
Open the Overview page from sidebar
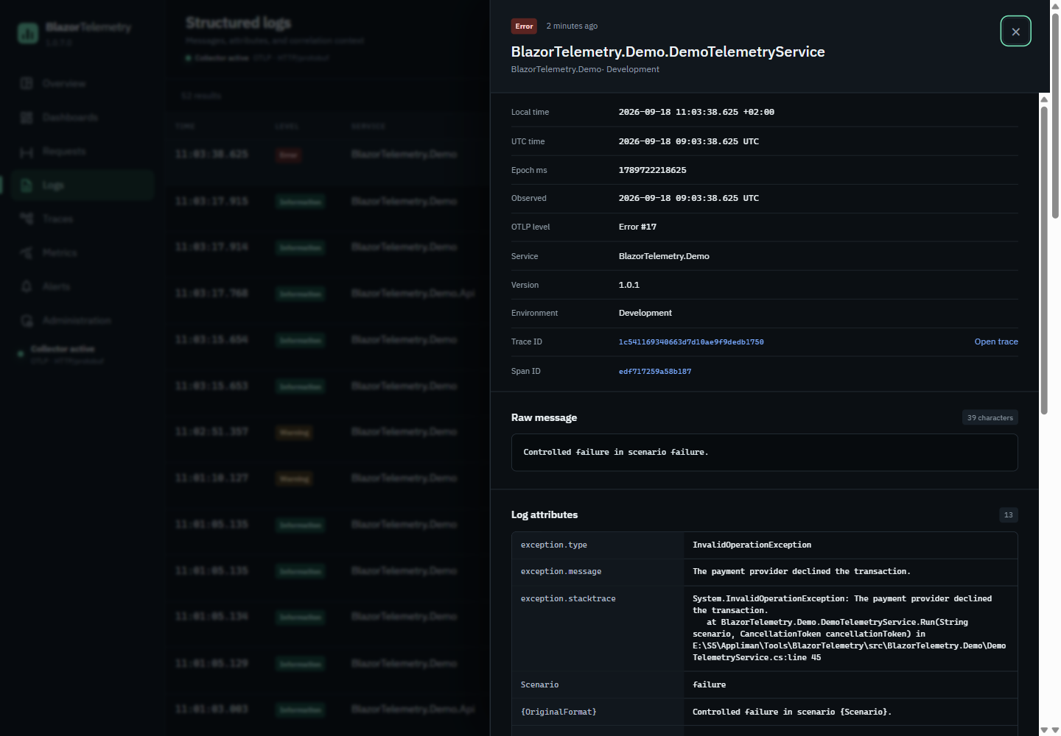point(83,84)
